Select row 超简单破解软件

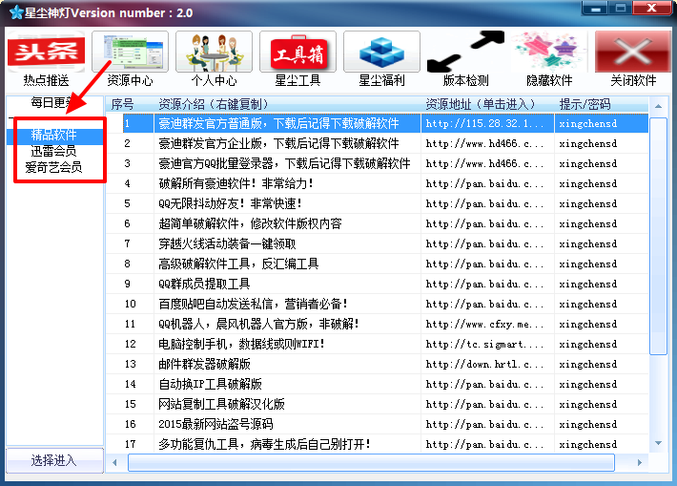click(x=378, y=223)
